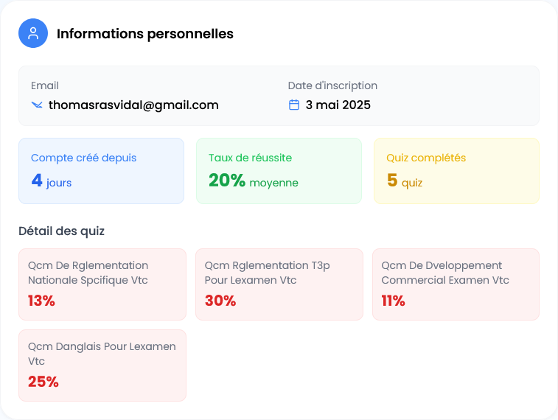Click the Date d'inscription label
Image resolution: width=558 pixels, height=420 pixels.
332,85
